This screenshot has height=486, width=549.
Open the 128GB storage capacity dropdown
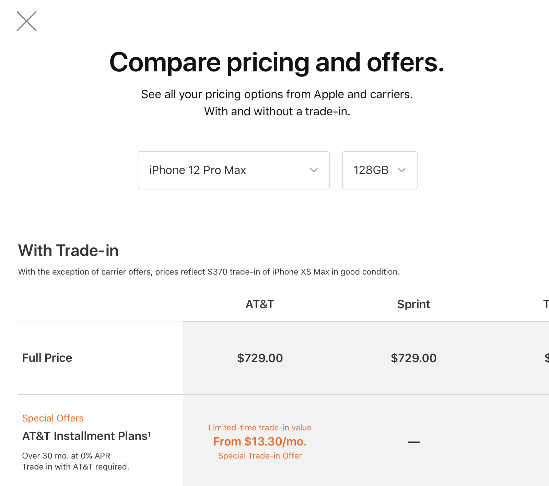379,170
